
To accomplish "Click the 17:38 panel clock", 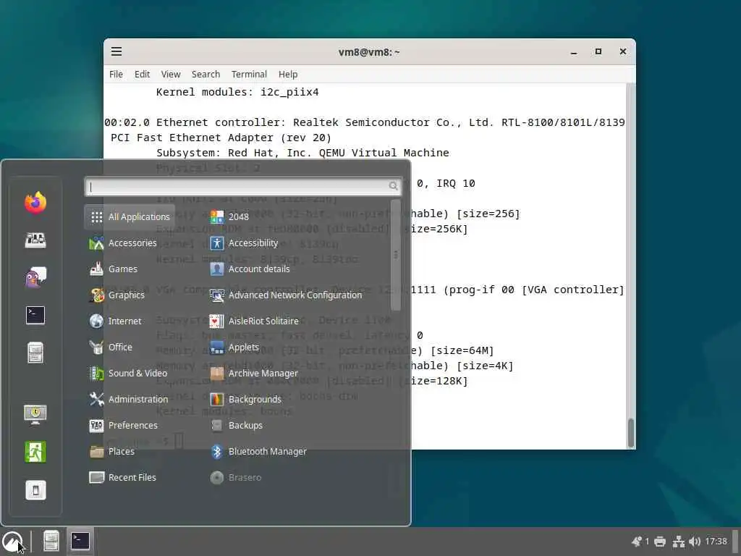I will tap(716, 542).
